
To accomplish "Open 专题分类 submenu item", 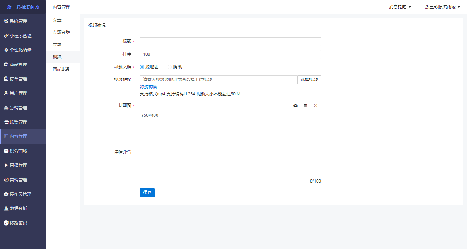I will click(63, 33).
